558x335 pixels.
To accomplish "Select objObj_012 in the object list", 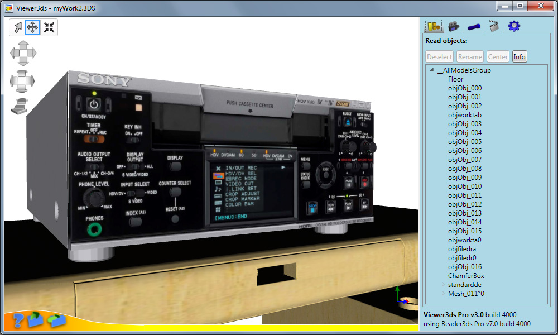I will click(x=465, y=204).
